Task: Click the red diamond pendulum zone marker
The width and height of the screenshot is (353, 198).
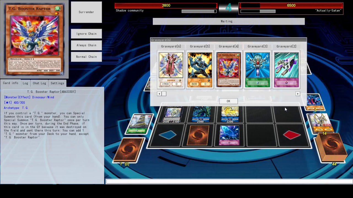Action: coord(292,135)
